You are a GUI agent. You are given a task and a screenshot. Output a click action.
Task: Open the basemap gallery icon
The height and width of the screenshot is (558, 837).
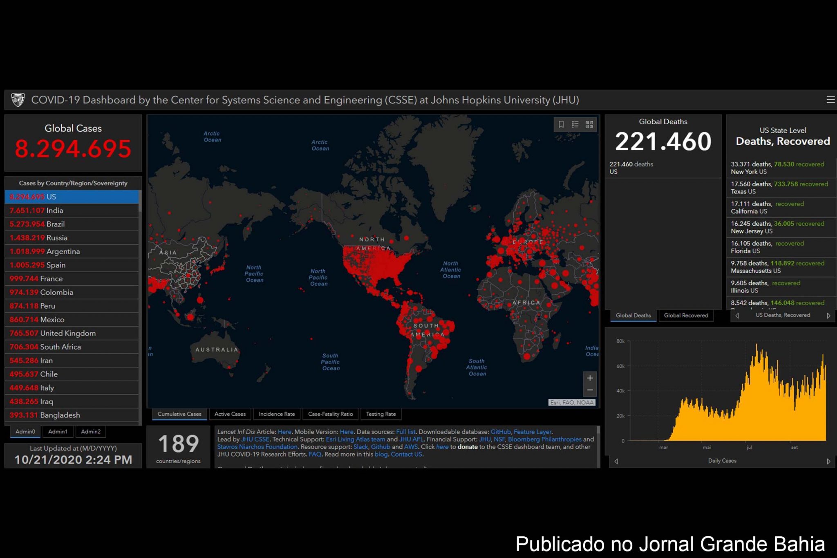[x=589, y=125]
